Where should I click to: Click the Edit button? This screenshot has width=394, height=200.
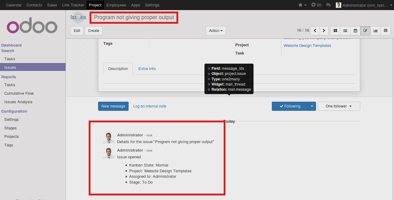77,30
